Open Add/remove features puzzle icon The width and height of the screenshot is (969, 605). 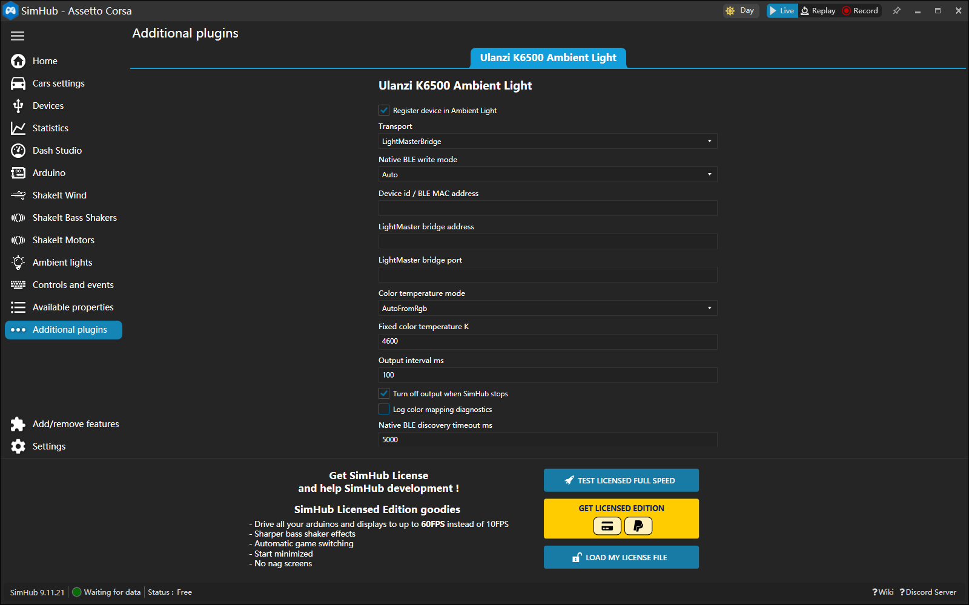18,424
